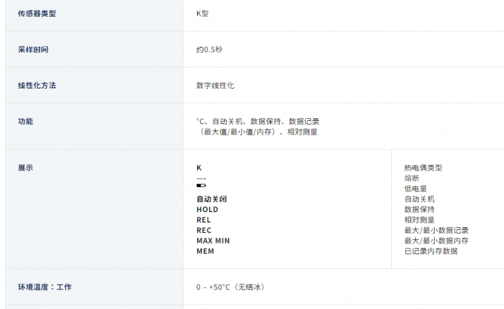Click the 功能 row header
Image resolution: width=504 pixels, height=309 pixels.
25,121
